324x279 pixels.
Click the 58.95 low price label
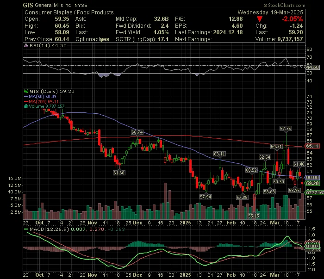coord(294,191)
